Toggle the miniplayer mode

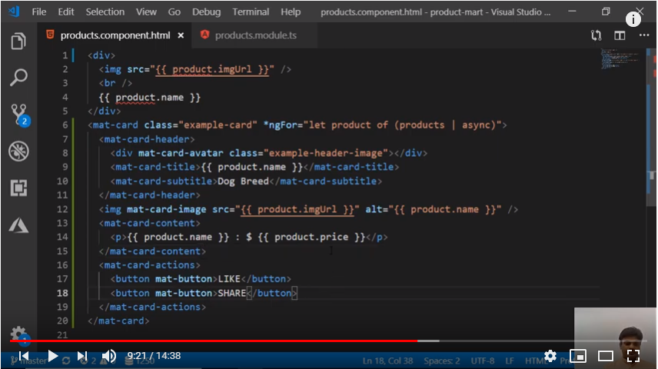pos(577,356)
